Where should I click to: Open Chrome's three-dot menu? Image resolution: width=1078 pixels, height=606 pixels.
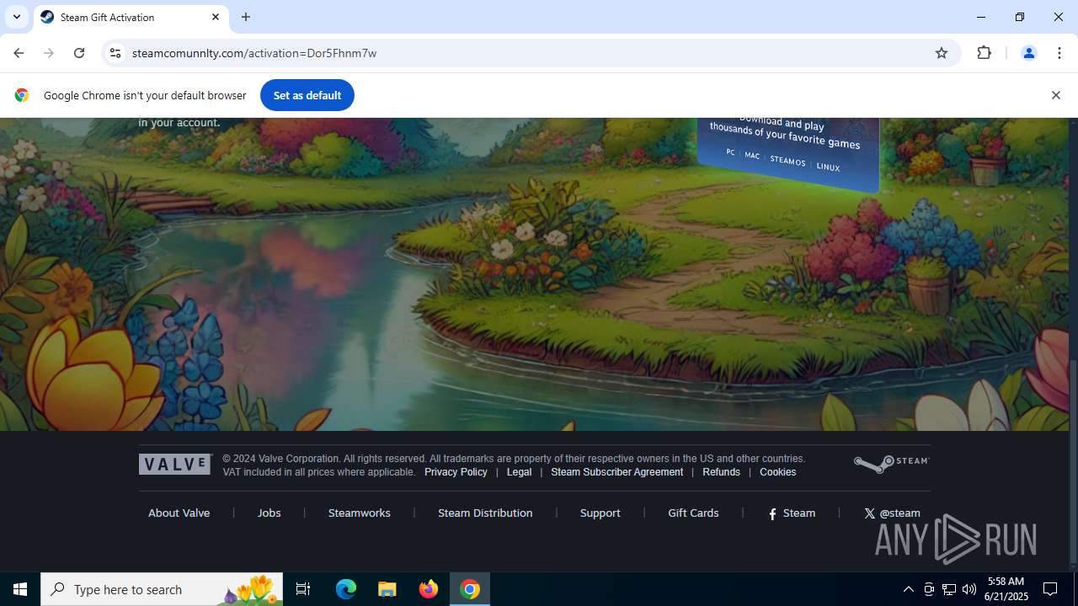coord(1059,53)
